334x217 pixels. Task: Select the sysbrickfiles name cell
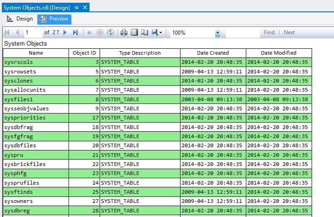pyautogui.click(x=36, y=164)
